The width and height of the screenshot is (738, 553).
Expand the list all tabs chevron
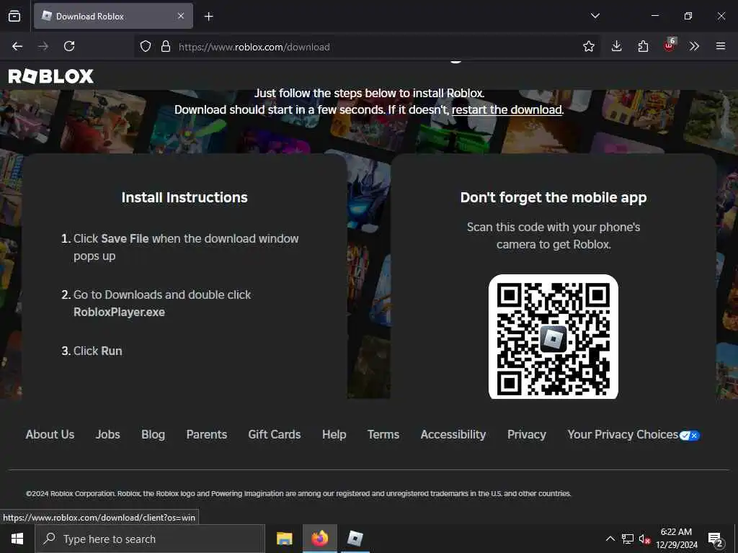tap(595, 16)
